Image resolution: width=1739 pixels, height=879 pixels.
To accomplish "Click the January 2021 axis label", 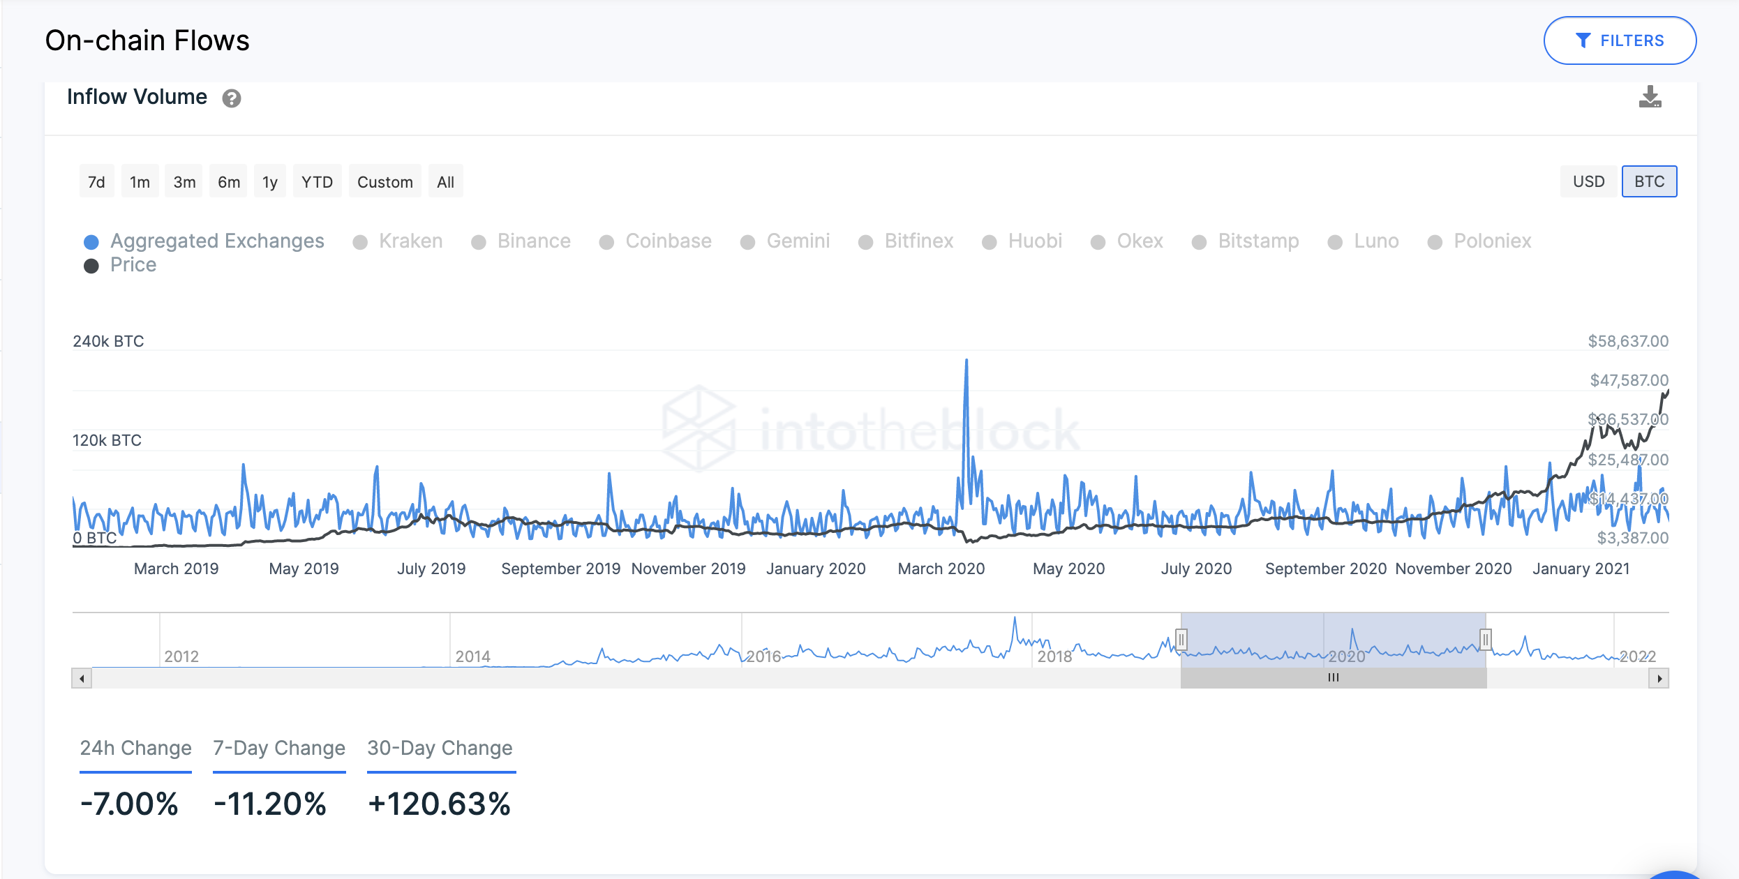I will click(1581, 569).
